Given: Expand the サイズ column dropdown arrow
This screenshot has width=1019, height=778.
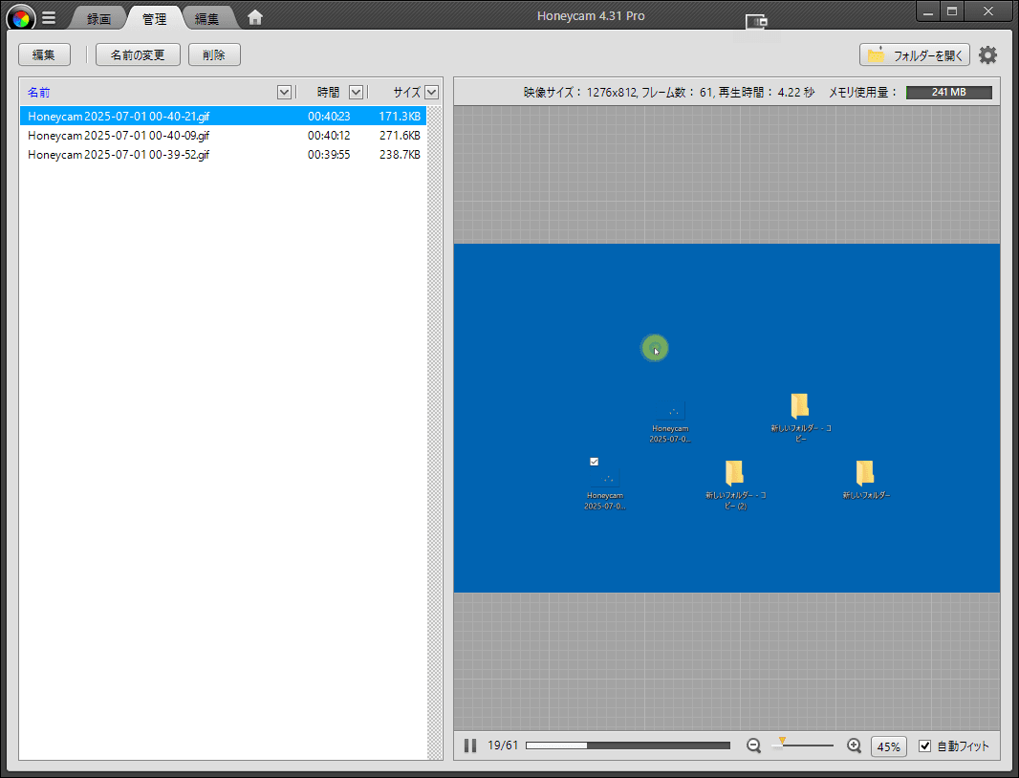Looking at the screenshot, I should point(431,92).
